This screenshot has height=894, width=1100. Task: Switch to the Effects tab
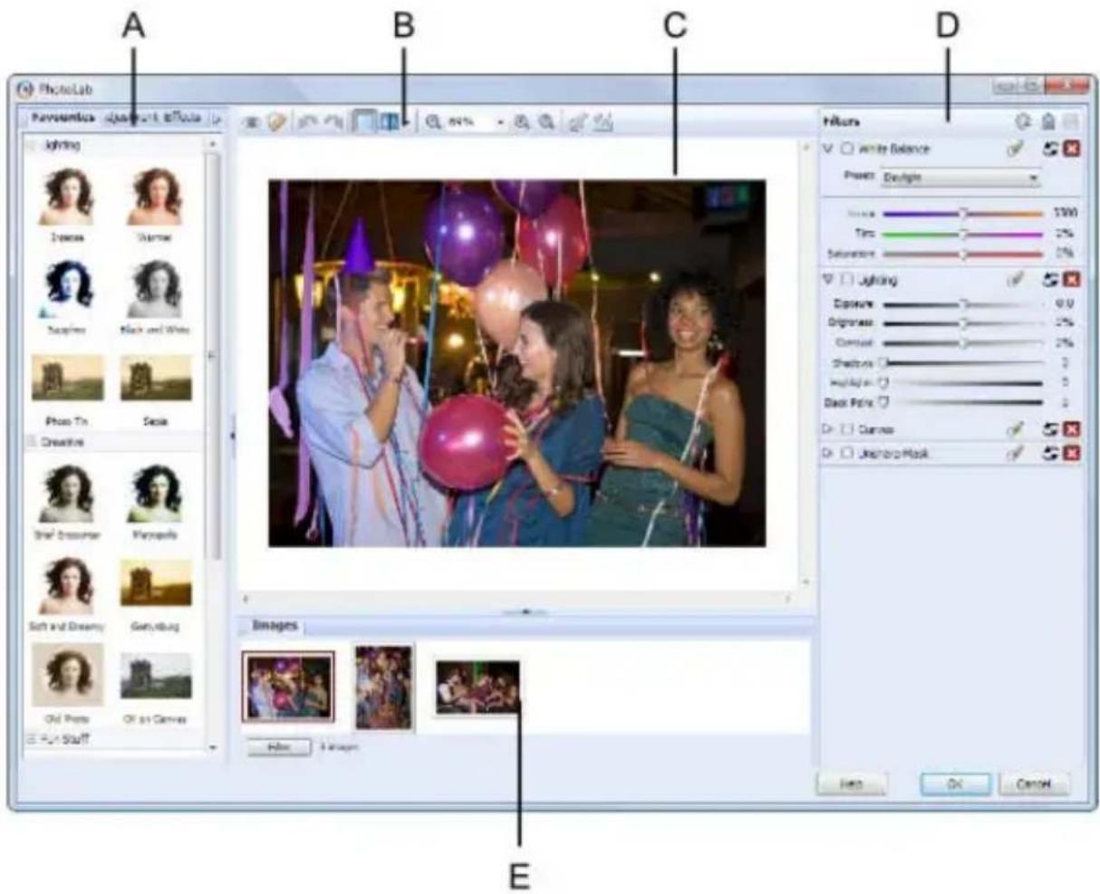pyautogui.click(x=184, y=119)
